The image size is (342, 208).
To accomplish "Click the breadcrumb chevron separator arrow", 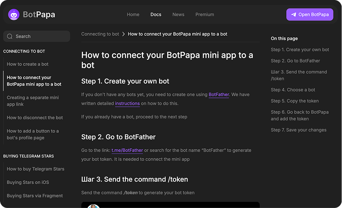I will click(x=123, y=34).
